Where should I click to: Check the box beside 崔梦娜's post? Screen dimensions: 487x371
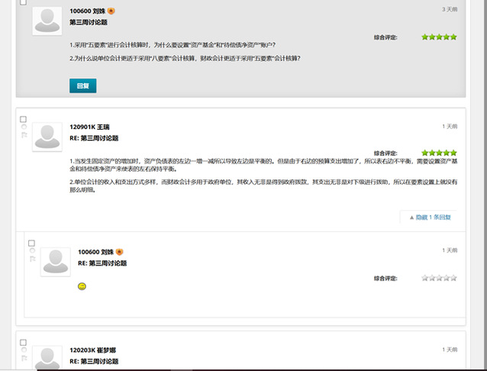point(23,342)
